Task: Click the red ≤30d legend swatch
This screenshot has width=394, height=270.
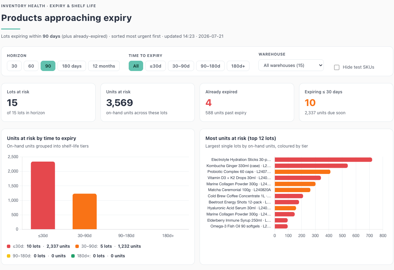Action: (x=9, y=246)
